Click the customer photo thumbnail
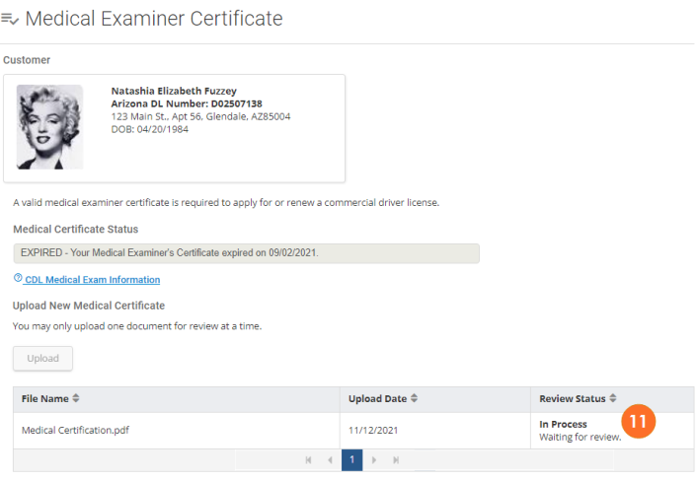Screen dimensions: 699x480 50,127
